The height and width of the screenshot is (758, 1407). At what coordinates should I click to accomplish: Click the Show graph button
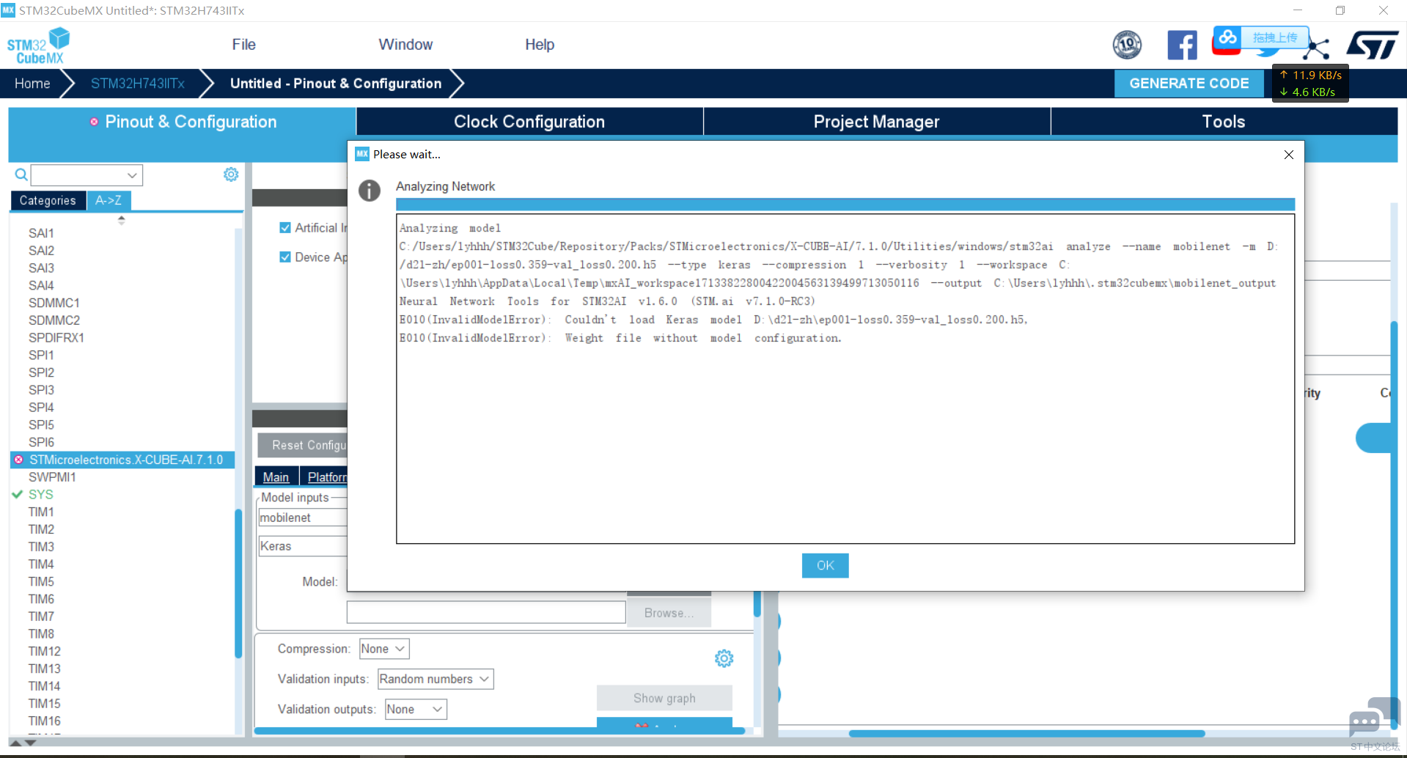(x=664, y=698)
